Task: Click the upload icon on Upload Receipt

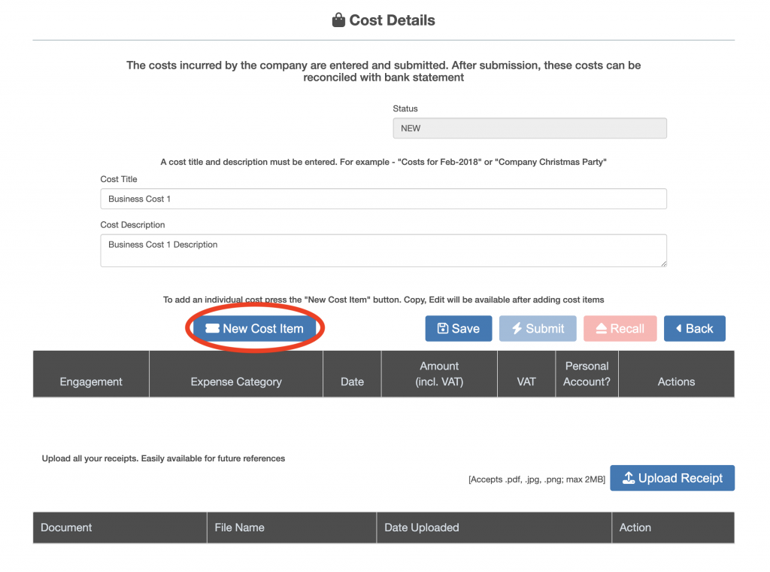Action: [629, 479]
